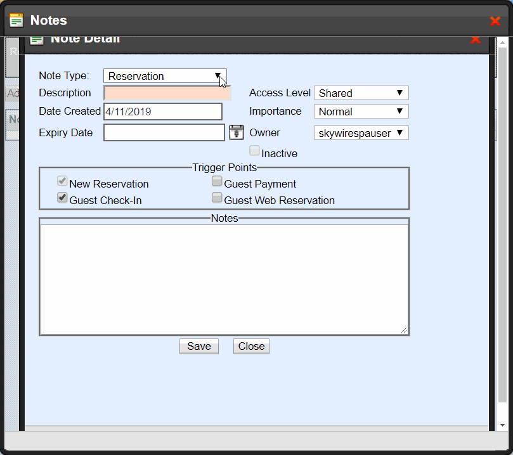Click the Note Detail dialog icon
The width and height of the screenshot is (513, 455).
(x=37, y=40)
